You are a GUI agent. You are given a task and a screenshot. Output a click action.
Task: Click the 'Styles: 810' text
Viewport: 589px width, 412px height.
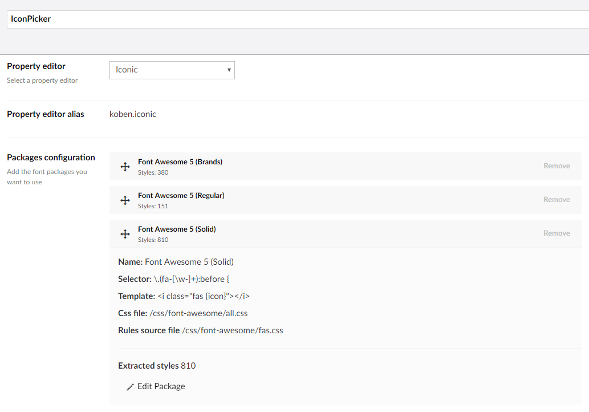pyautogui.click(x=153, y=240)
